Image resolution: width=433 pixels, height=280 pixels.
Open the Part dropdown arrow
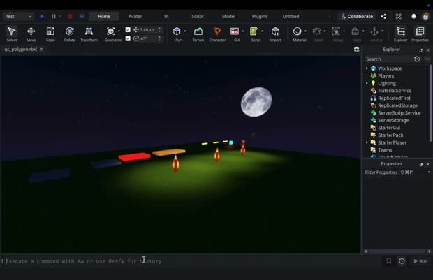coord(185,31)
